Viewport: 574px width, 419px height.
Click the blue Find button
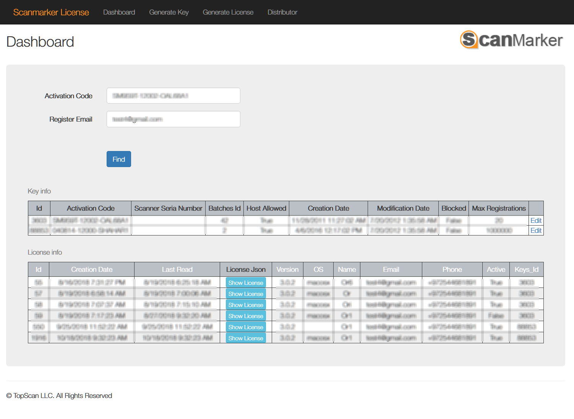click(x=119, y=159)
